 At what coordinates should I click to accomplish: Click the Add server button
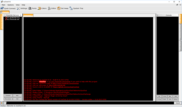coord(17,99)
